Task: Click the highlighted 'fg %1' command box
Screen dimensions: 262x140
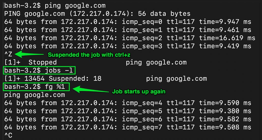Action: [x=36, y=87]
